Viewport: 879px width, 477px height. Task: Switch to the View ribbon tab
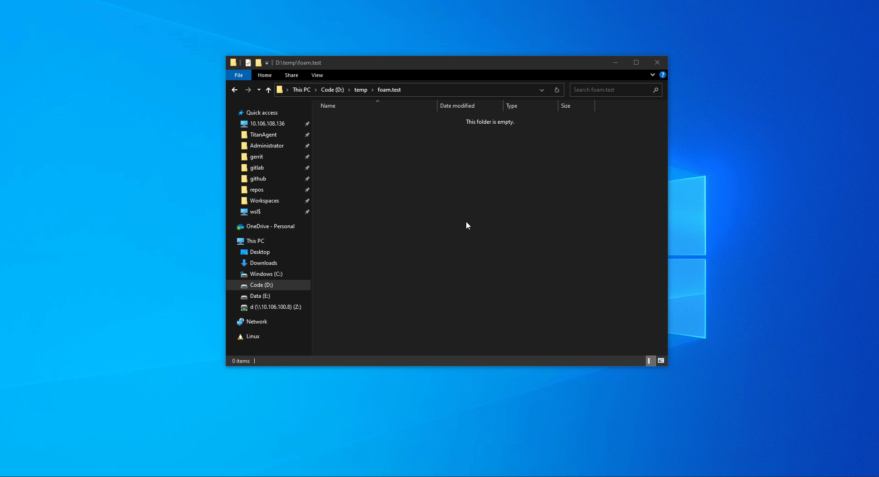[x=317, y=75]
